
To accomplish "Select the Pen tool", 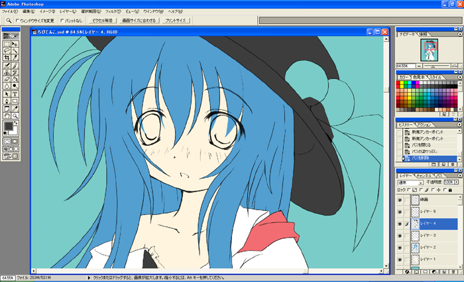I will pyautogui.click(x=7, y=101).
